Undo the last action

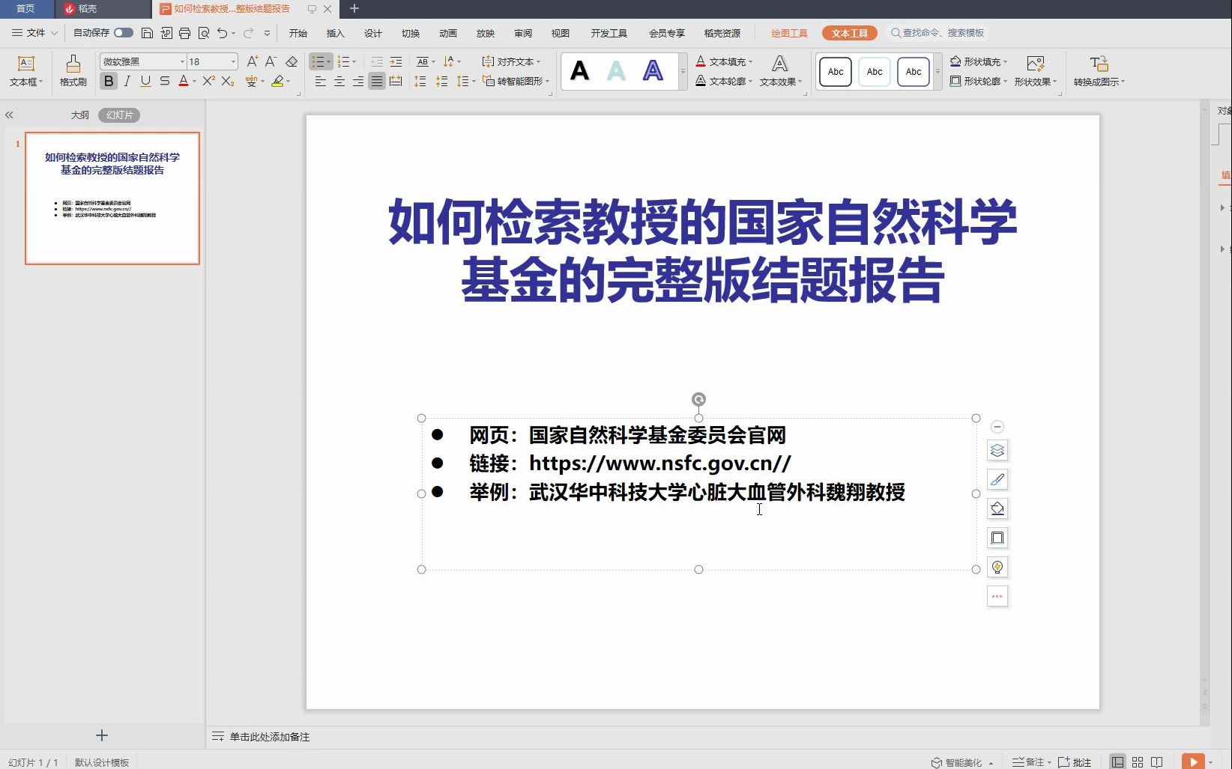[222, 33]
